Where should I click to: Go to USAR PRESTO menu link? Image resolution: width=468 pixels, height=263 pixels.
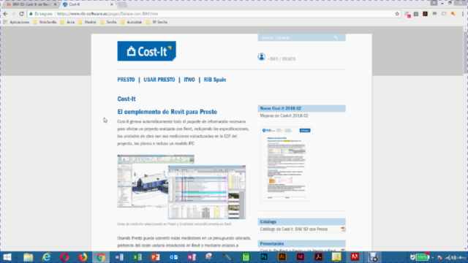point(159,80)
